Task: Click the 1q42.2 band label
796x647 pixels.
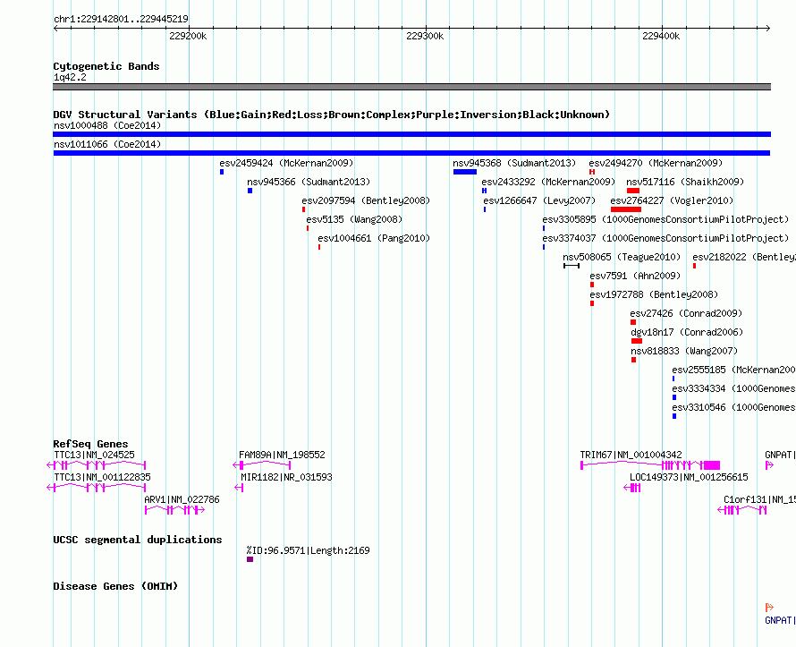Action: (70, 77)
